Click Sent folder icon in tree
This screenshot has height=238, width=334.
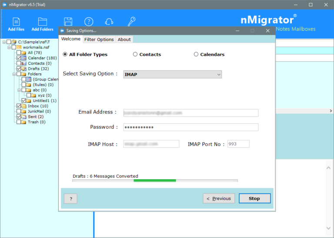pos(23,116)
